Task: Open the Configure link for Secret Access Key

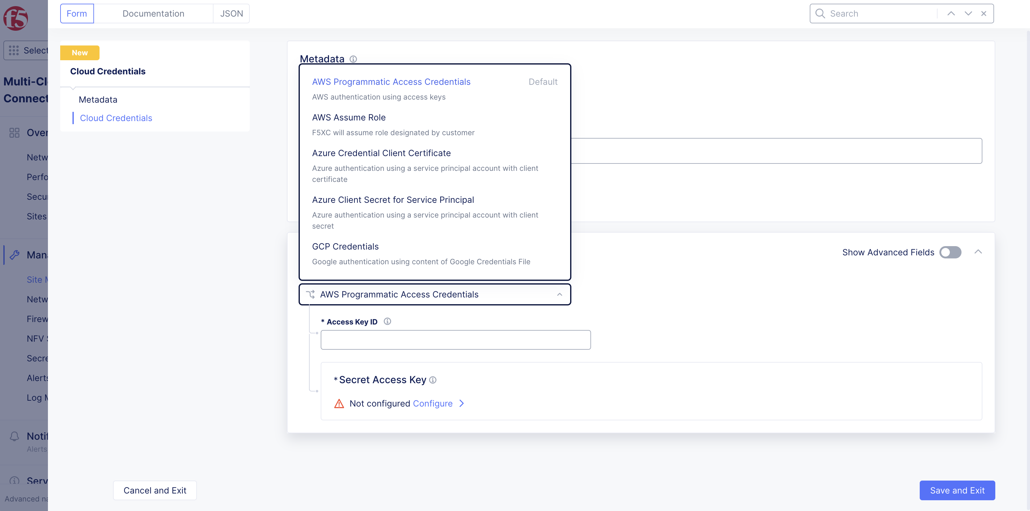Action: pyautogui.click(x=433, y=403)
